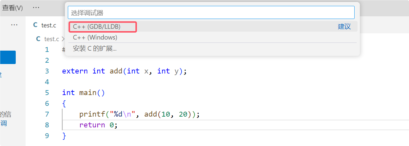Image resolution: width=409 pixels, height=146 pixels.
Task: Click line number 8 in the gutter
Action: click(x=47, y=125)
